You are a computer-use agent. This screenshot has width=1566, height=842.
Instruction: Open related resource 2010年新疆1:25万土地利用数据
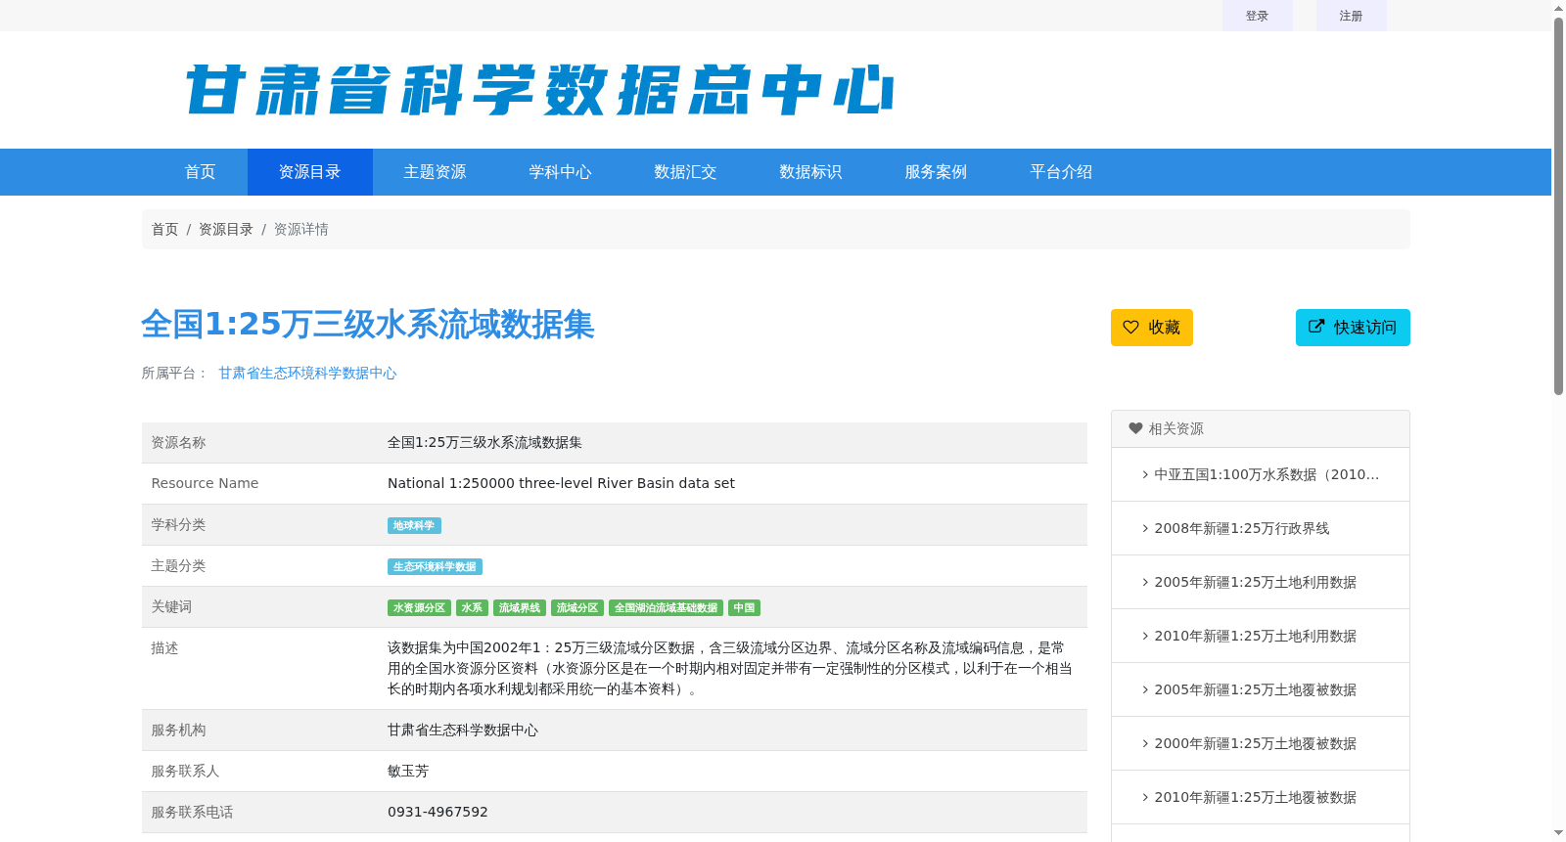click(1255, 636)
